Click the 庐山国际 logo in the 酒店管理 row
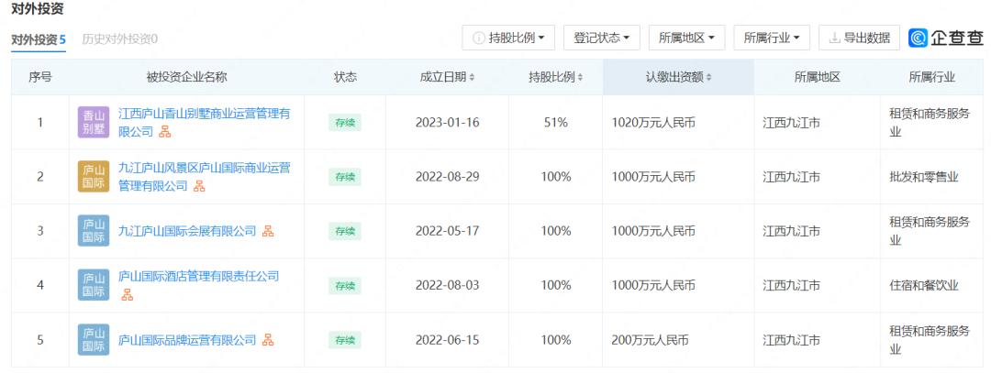 coord(94,285)
